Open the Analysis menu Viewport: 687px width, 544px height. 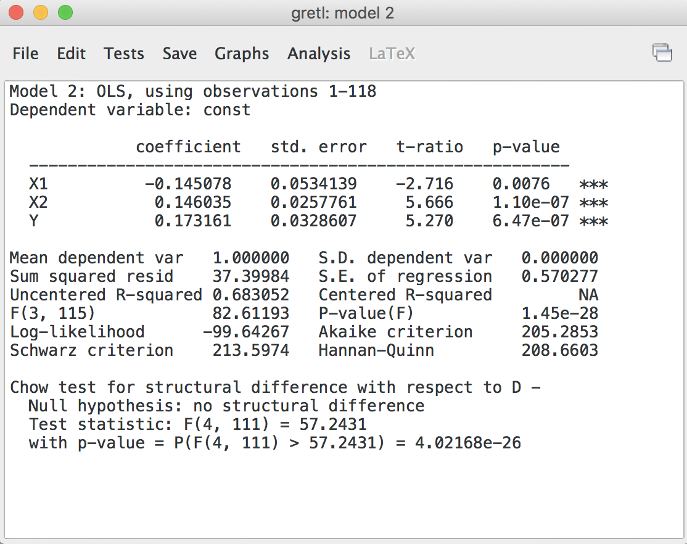319,54
